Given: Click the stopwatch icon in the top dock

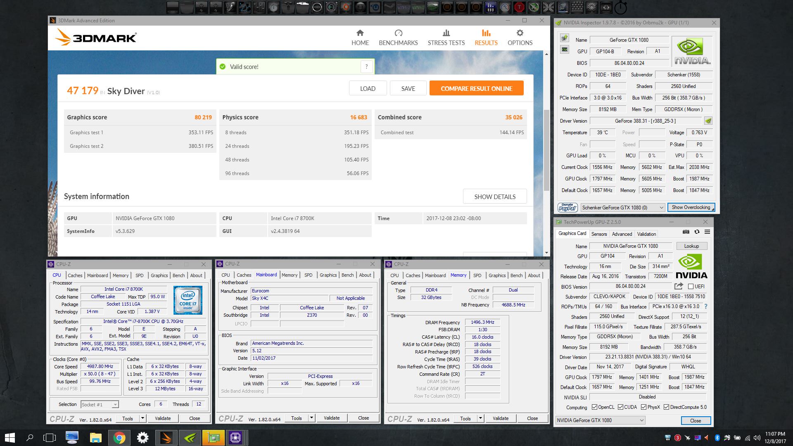Looking at the screenshot, I should 620,7.
